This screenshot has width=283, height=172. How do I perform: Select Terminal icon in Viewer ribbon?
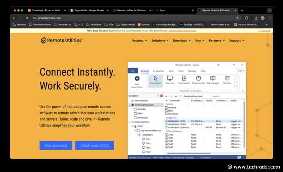tap(227, 78)
